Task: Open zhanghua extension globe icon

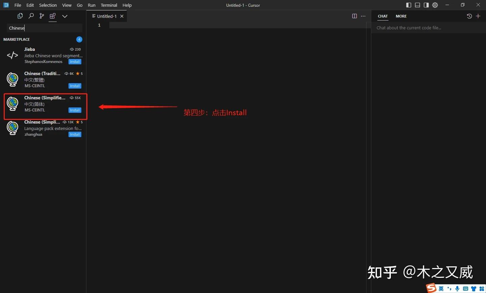Action: click(x=12, y=128)
